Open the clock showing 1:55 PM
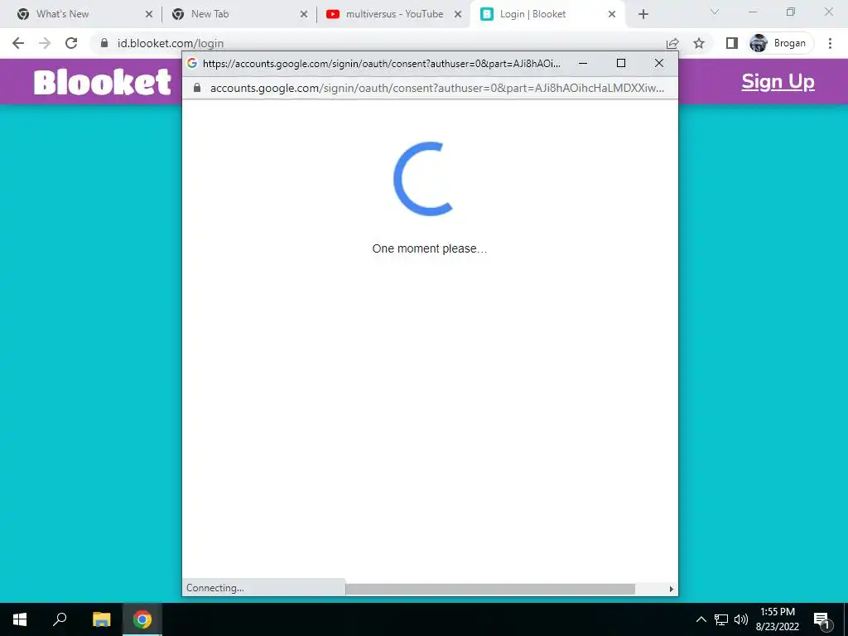 pyautogui.click(x=777, y=619)
